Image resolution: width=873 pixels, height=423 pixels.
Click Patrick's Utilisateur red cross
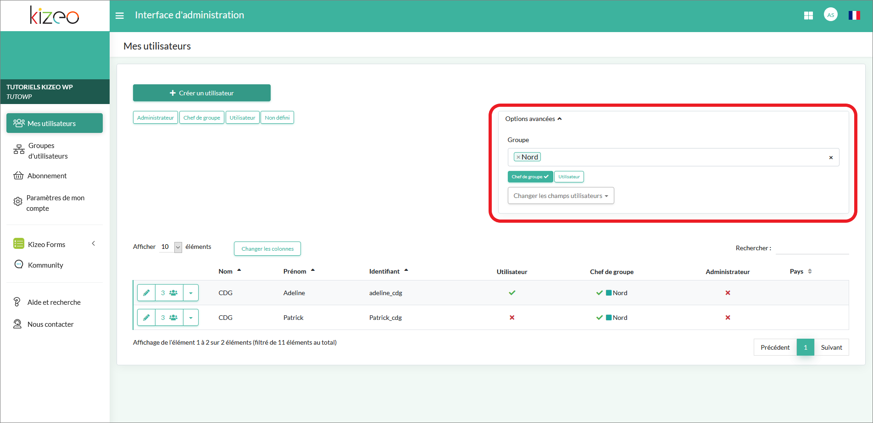[x=512, y=318]
